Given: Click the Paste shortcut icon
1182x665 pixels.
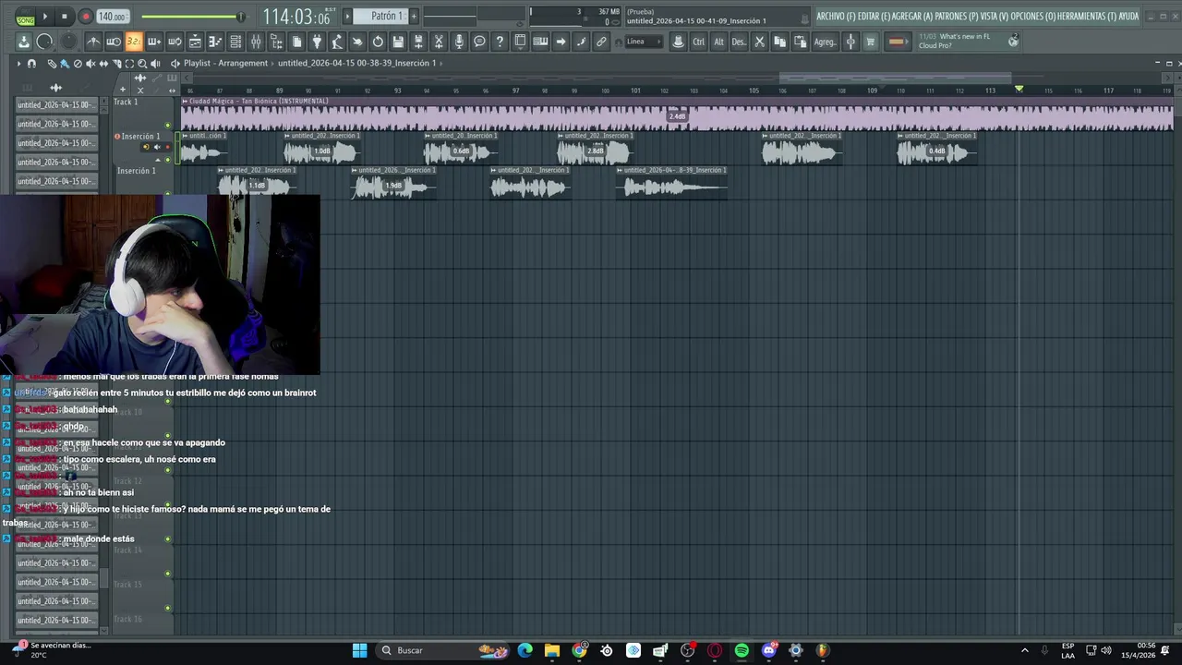Looking at the screenshot, I should pos(801,42).
